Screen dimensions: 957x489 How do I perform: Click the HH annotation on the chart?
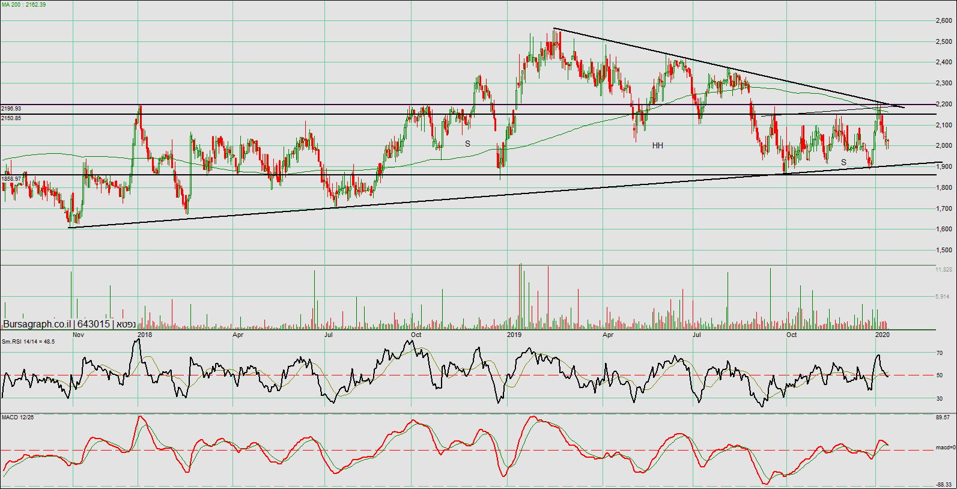pyautogui.click(x=658, y=145)
